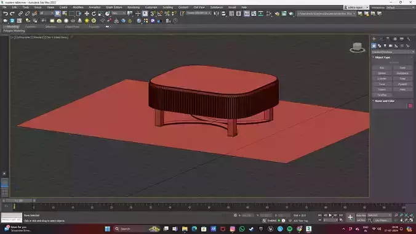Image resolution: width=416 pixels, height=234 pixels.
Task: Click the Set Key button
Action: [361, 220]
